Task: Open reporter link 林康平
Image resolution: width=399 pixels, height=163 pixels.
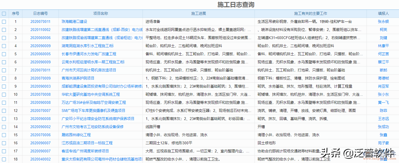Action: pyautogui.click(x=383, y=46)
